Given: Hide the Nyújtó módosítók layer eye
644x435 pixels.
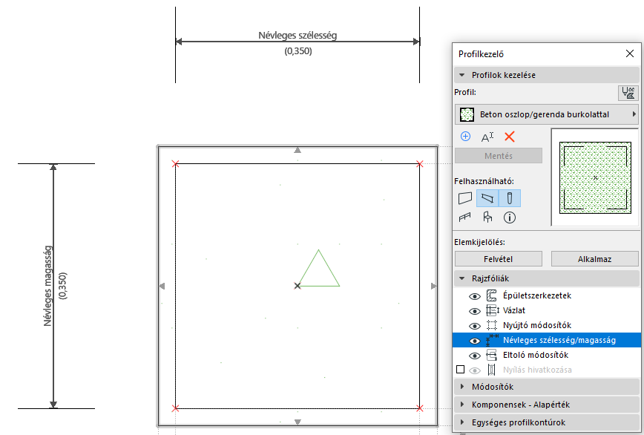Looking at the screenshot, I should click(475, 326).
